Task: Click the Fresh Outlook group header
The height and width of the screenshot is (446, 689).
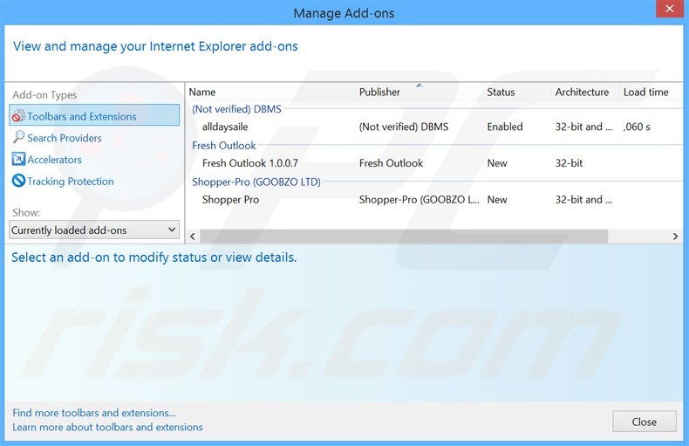Action: [x=223, y=146]
